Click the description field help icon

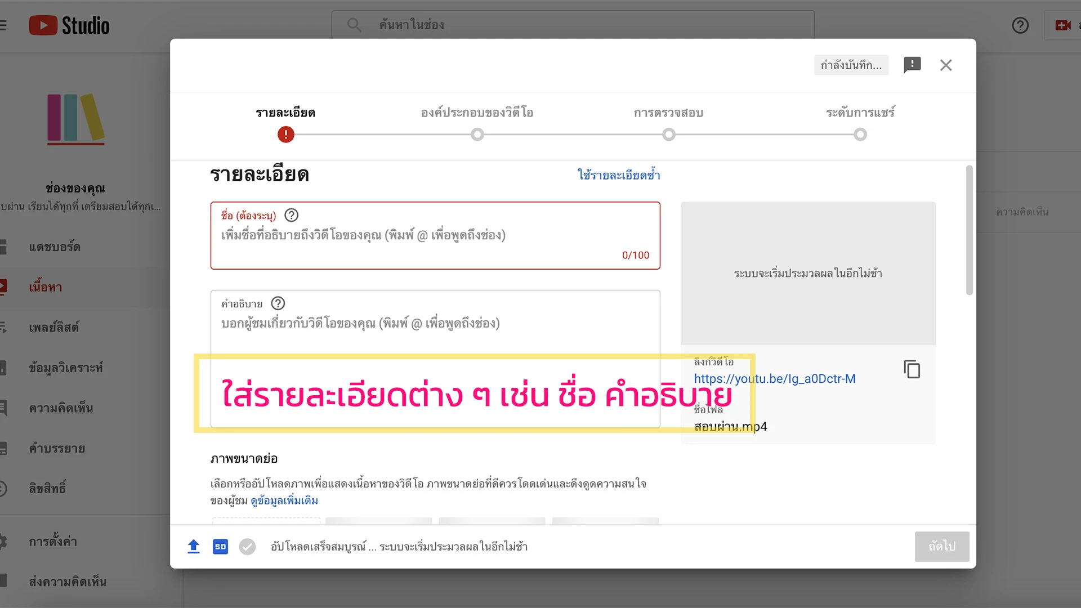point(278,303)
